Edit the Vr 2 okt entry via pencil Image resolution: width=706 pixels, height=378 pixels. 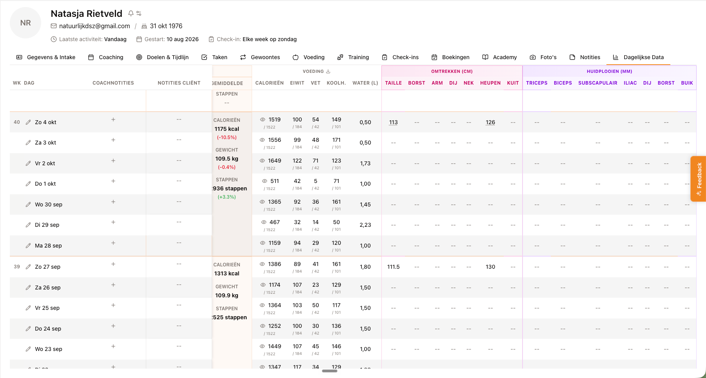(28, 163)
